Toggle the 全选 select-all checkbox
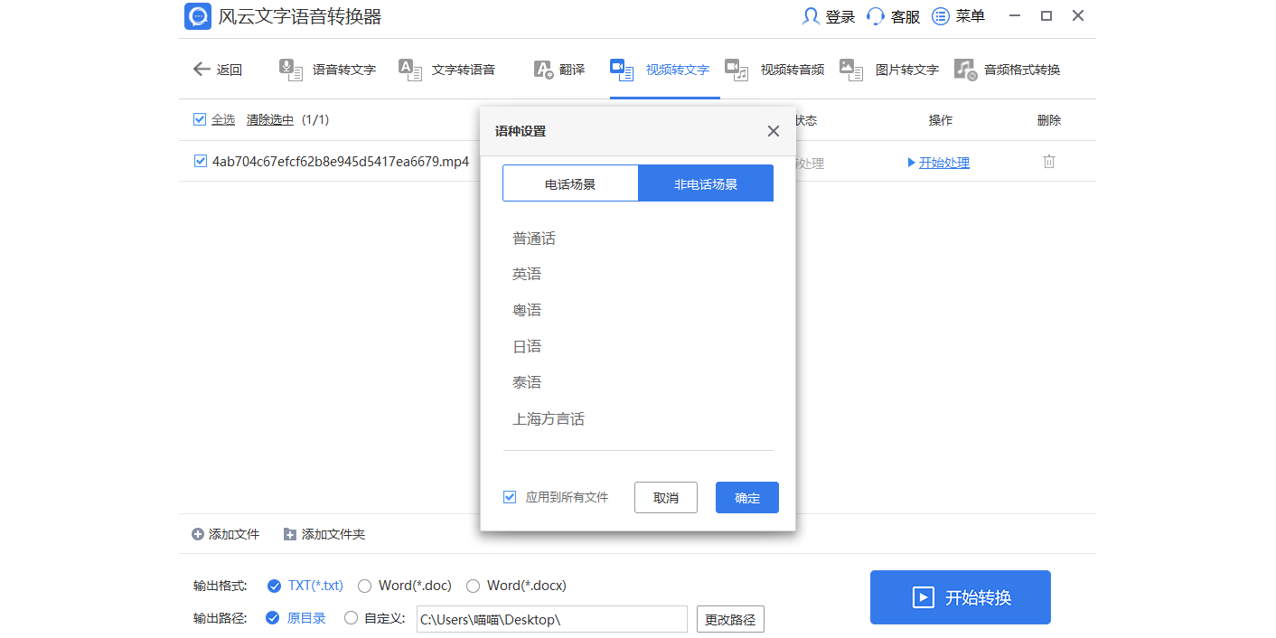Screen dimensions: 1276x638 pyautogui.click(x=200, y=118)
